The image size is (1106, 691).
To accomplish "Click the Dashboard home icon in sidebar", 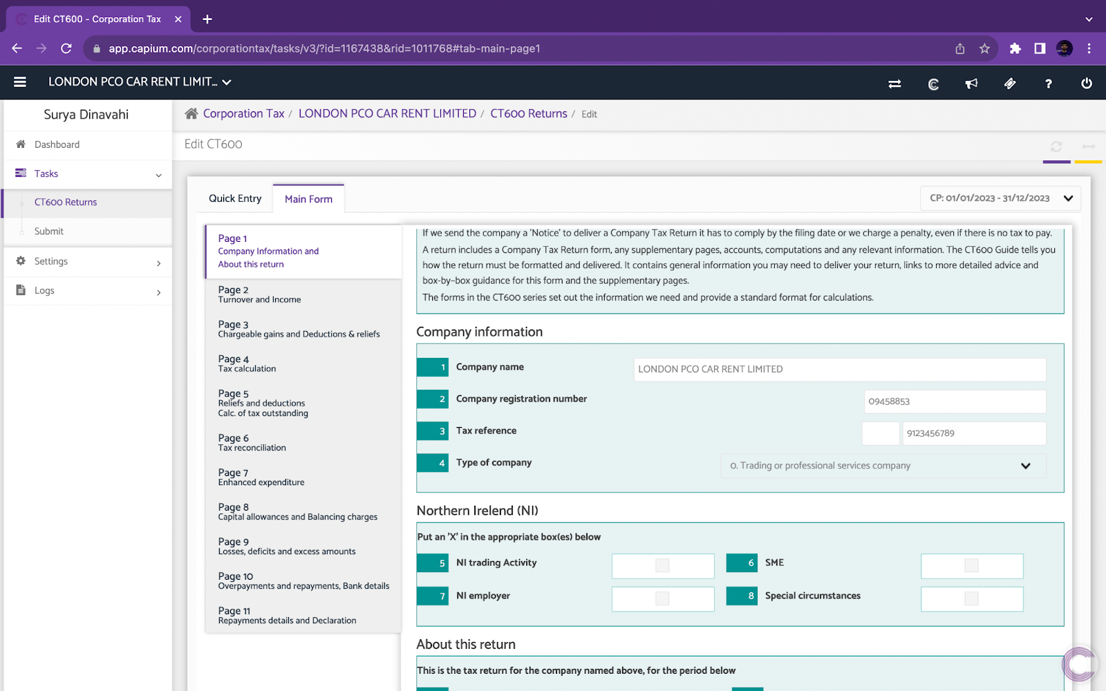I will point(21,144).
